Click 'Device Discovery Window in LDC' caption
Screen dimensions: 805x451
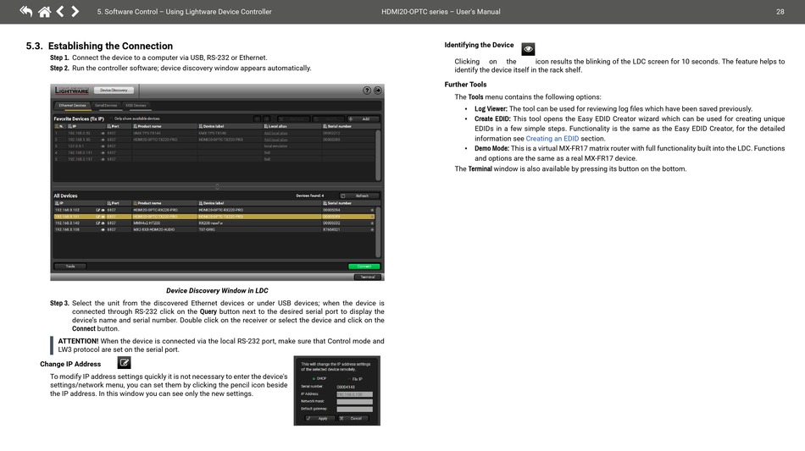coord(217,290)
